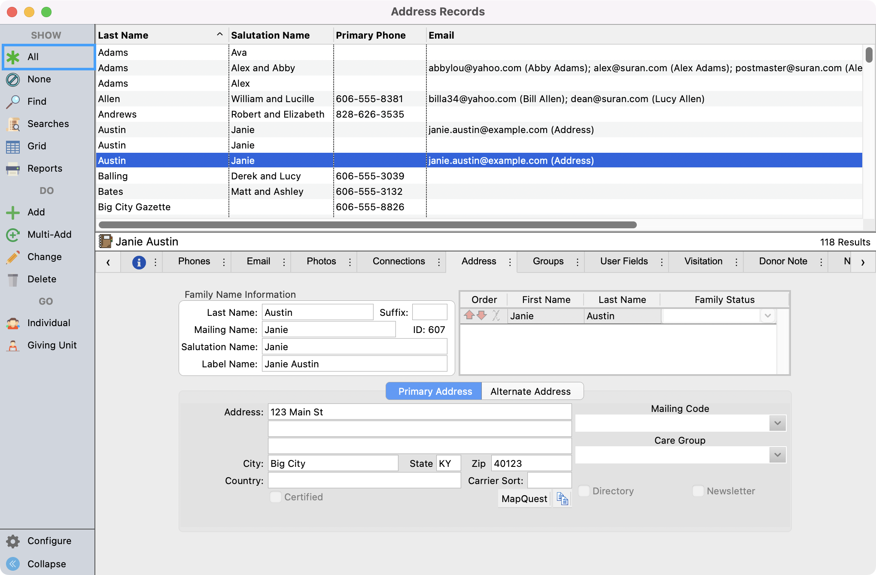Screen dimensions: 876x575
Task: Click the Find magnifying glass icon
Action: (x=13, y=102)
